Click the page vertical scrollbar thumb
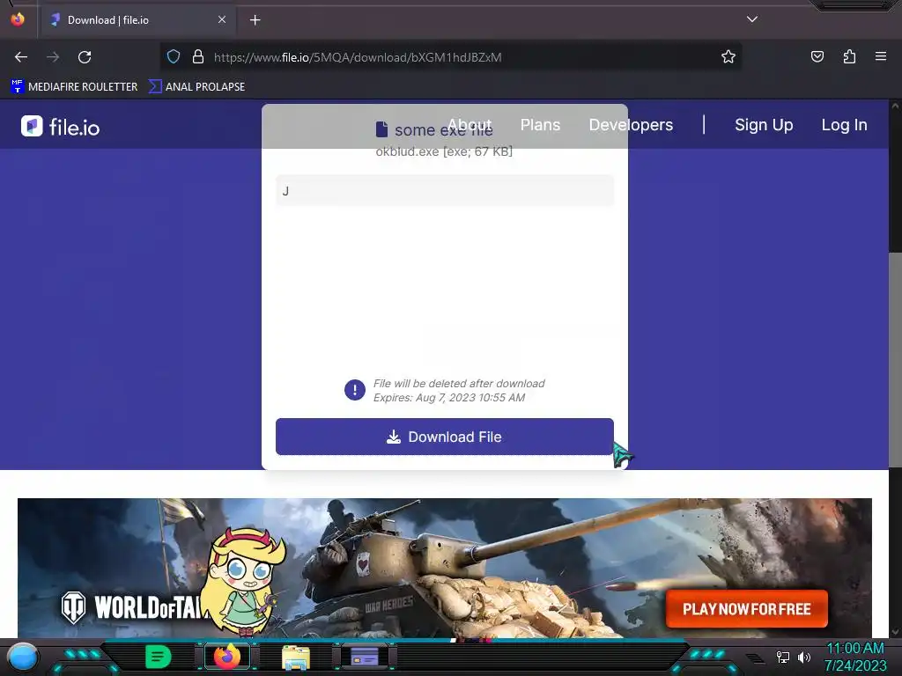This screenshot has height=676, width=902. point(895,359)
